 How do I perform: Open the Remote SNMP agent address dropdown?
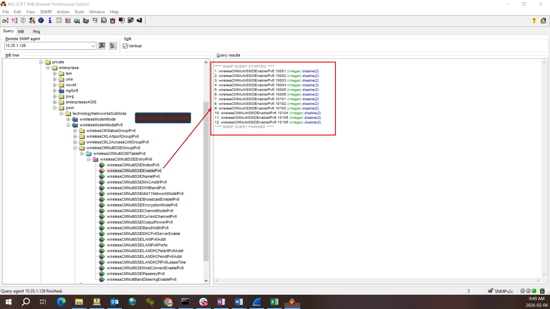point(93,46)
